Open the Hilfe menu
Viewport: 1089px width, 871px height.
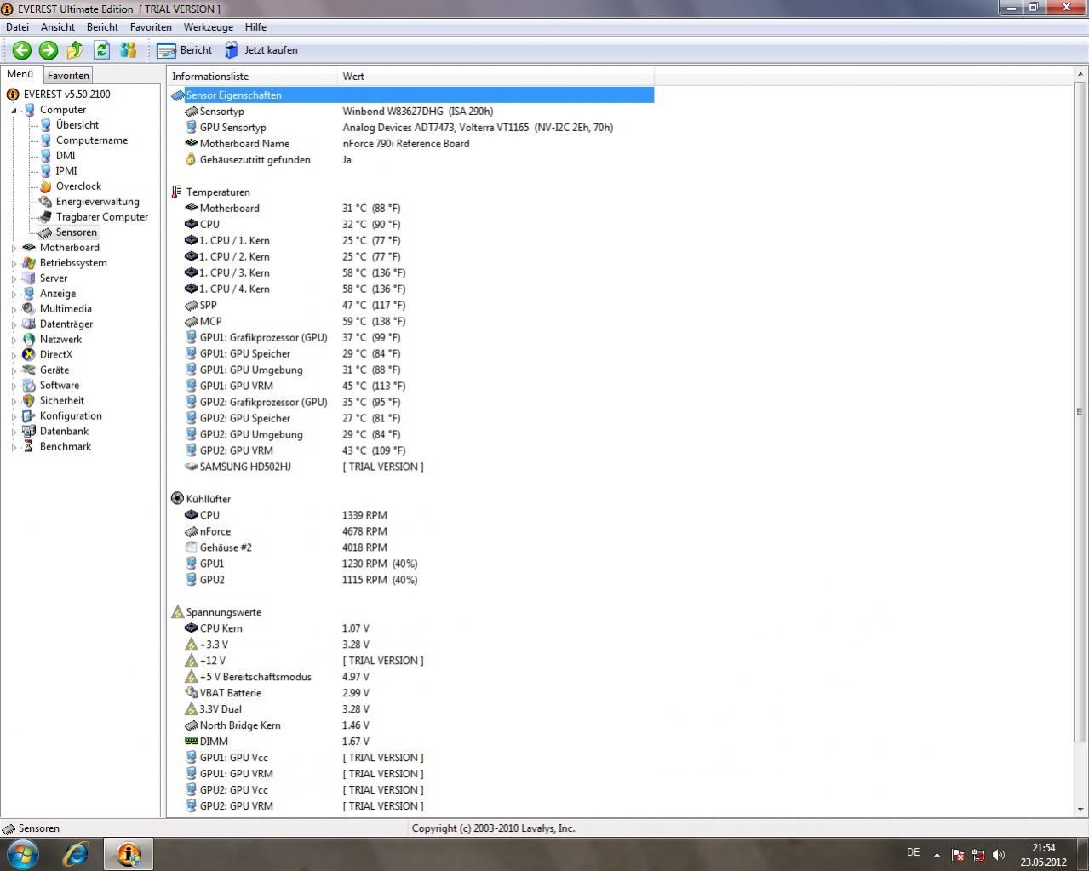point(255,27)
